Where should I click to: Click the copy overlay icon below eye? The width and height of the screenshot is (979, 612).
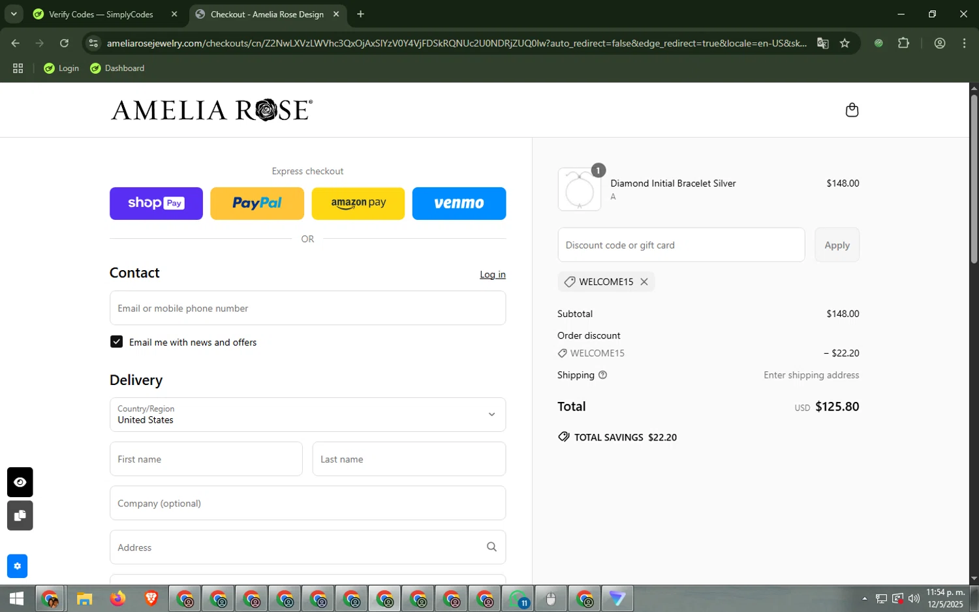[x=20, y=515]
